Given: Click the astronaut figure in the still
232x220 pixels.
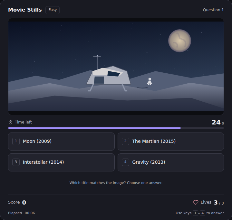Looking at the screenshot, I should (x=150, y=81).
